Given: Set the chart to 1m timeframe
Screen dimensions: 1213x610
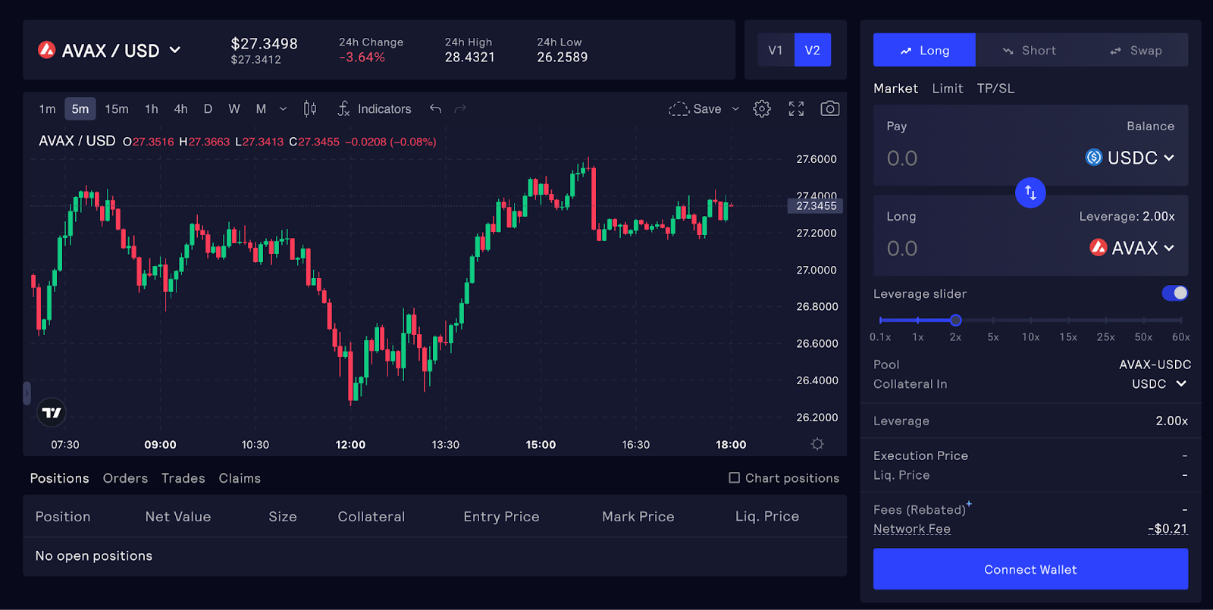Looking at the screenshot, I should click(47, 109).
